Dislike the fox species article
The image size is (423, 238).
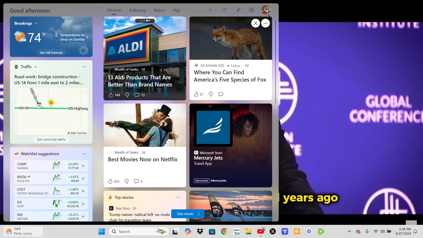coord(211,94)
